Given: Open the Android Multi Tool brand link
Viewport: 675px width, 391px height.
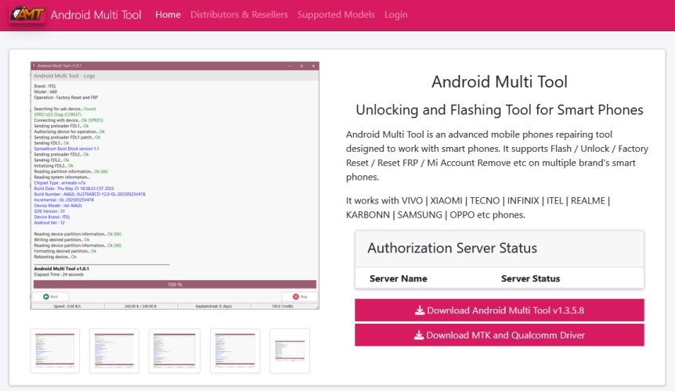Looking at the screenshot, I should (x=96, y=15).
